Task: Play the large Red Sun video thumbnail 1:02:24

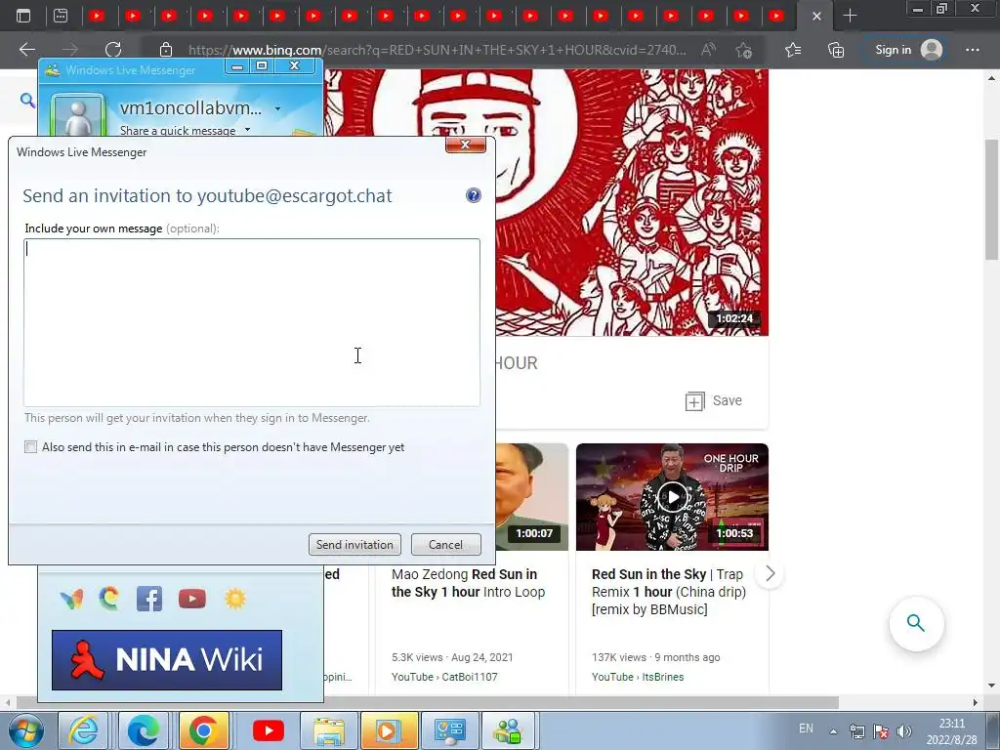Action: click(x=547, y=202)
